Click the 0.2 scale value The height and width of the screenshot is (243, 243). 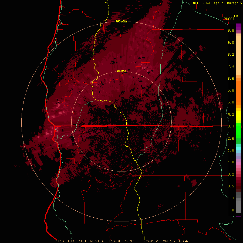point(231,174)
